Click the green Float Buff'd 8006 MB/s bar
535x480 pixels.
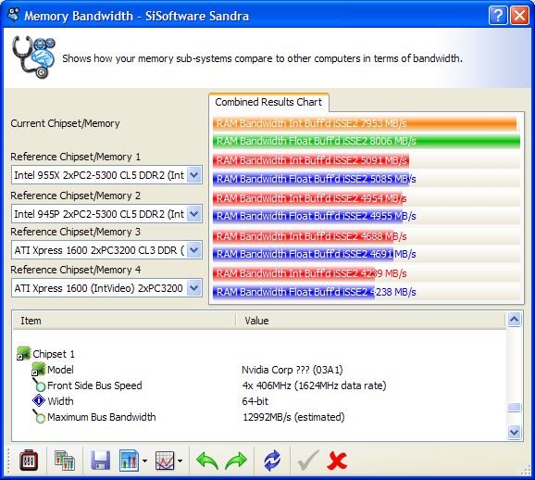click(367, 141)
